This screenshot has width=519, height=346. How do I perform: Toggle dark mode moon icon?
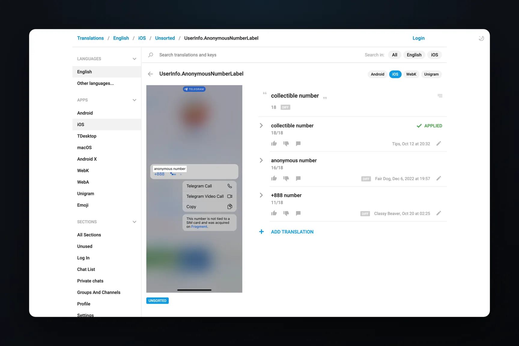click(481, 38)
